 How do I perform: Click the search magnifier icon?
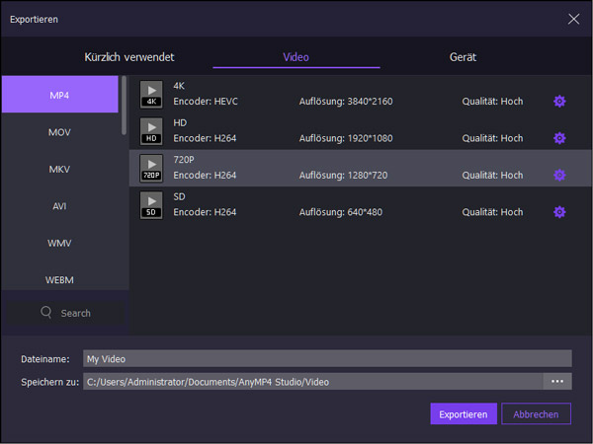coord(46,313)
